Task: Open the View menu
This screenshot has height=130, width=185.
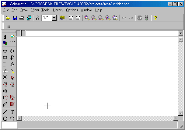Action: 35,10
